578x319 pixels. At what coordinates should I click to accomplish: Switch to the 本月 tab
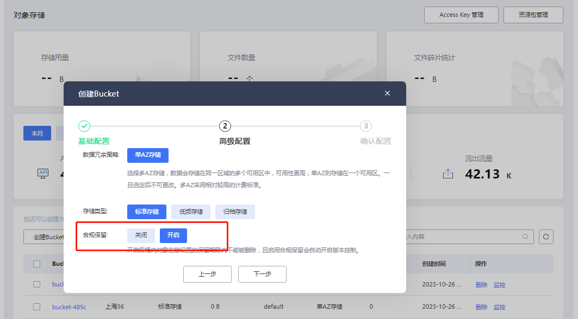(x=37, y=133)
